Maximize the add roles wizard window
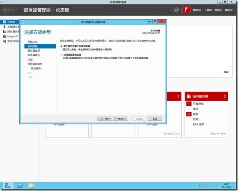 (155, 22)
